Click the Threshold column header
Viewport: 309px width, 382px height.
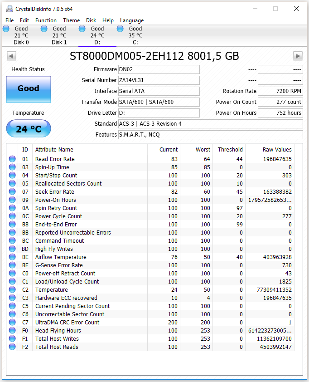pyautogui.click(x=229, y=150)
